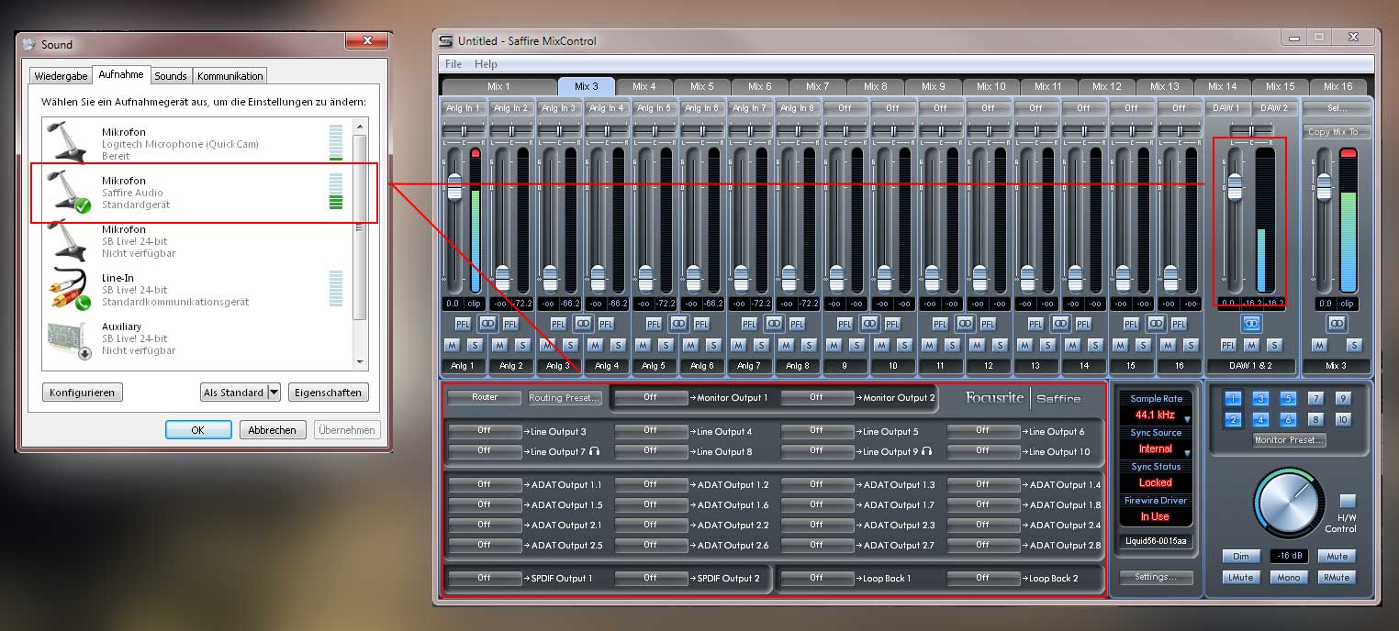The height and width of the screenshot is (631, 1399).
Task: Toggle stereo link for Anlg 5 and 6
Action: [x=678, y=323]
